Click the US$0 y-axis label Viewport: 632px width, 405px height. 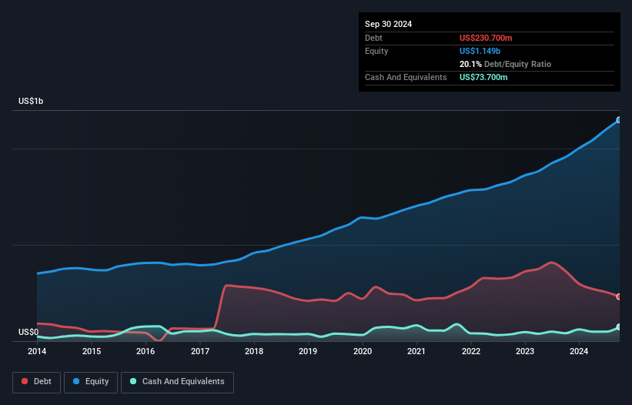point(28,332)
